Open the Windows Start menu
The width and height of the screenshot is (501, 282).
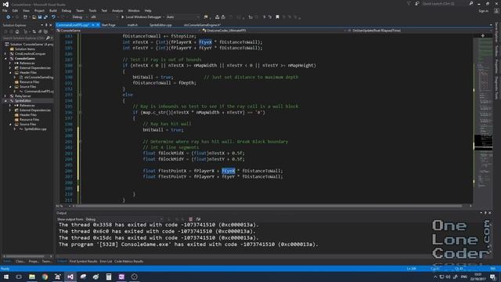[6, 277]
